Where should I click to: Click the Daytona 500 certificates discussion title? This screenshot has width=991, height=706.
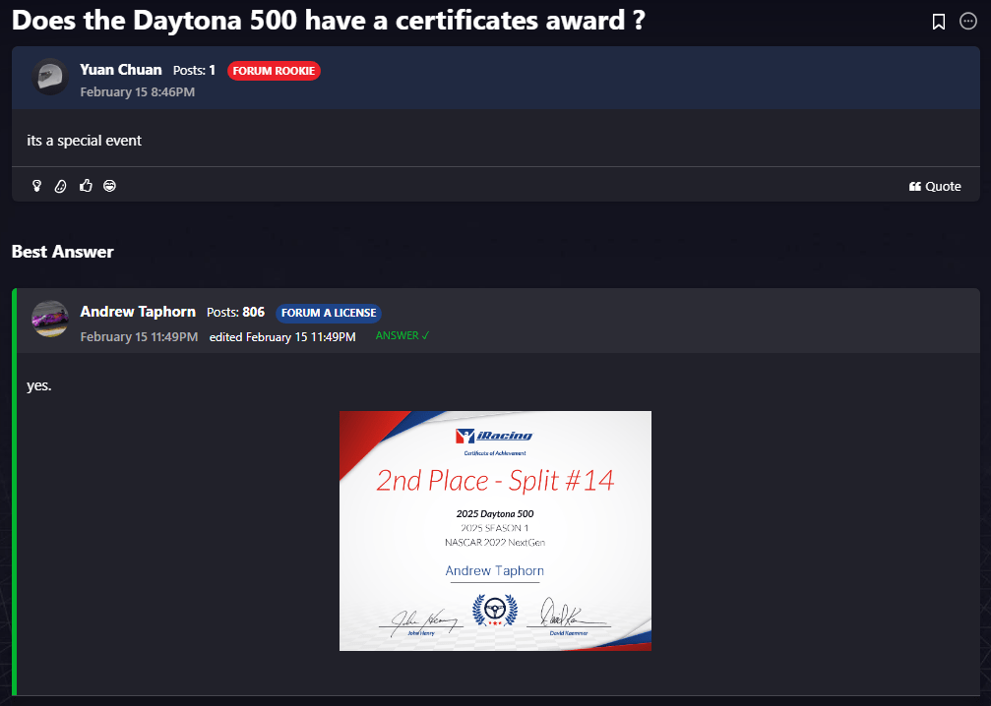pyautogui.click(x=328, y=21)
